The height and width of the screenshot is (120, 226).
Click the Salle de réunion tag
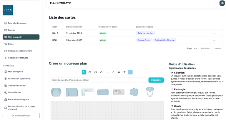pos(145,33)
